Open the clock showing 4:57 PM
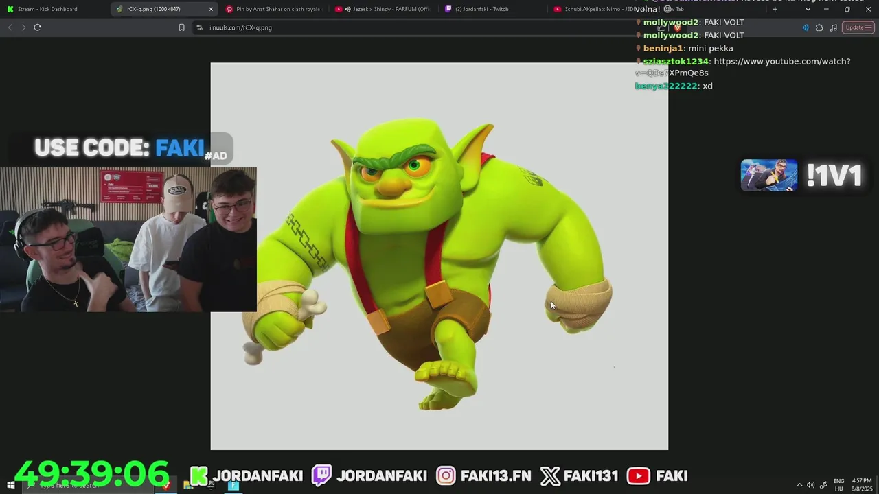 coord(862,485)
